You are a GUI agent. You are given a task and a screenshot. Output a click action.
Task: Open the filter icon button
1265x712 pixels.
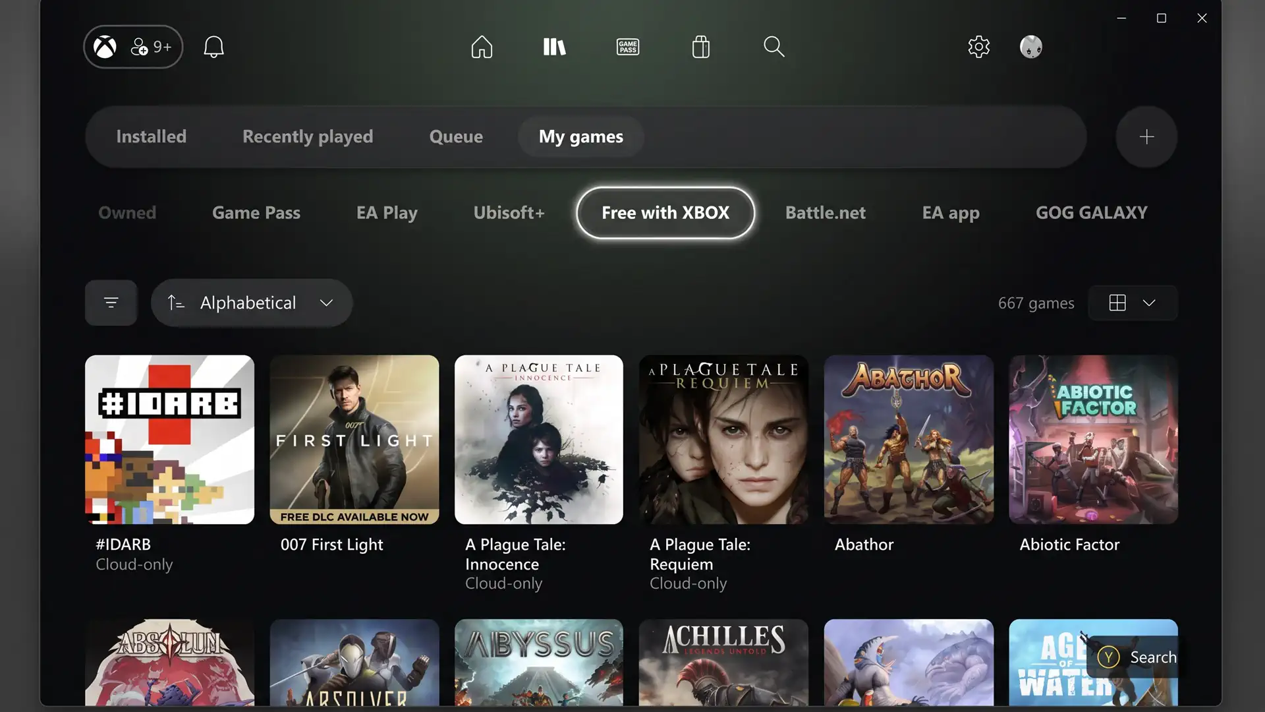pyautogui.click(x=111, y=303)
